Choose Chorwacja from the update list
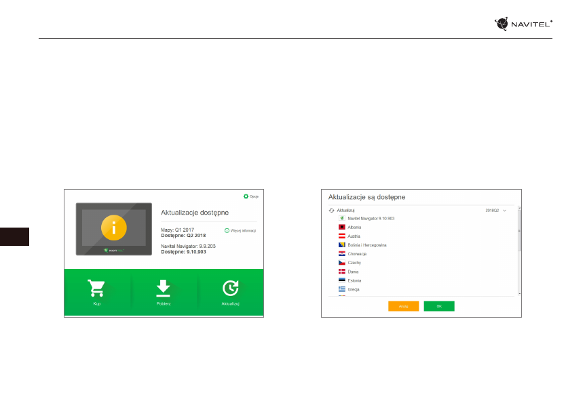The image size is (585, 403). point(358,254)
